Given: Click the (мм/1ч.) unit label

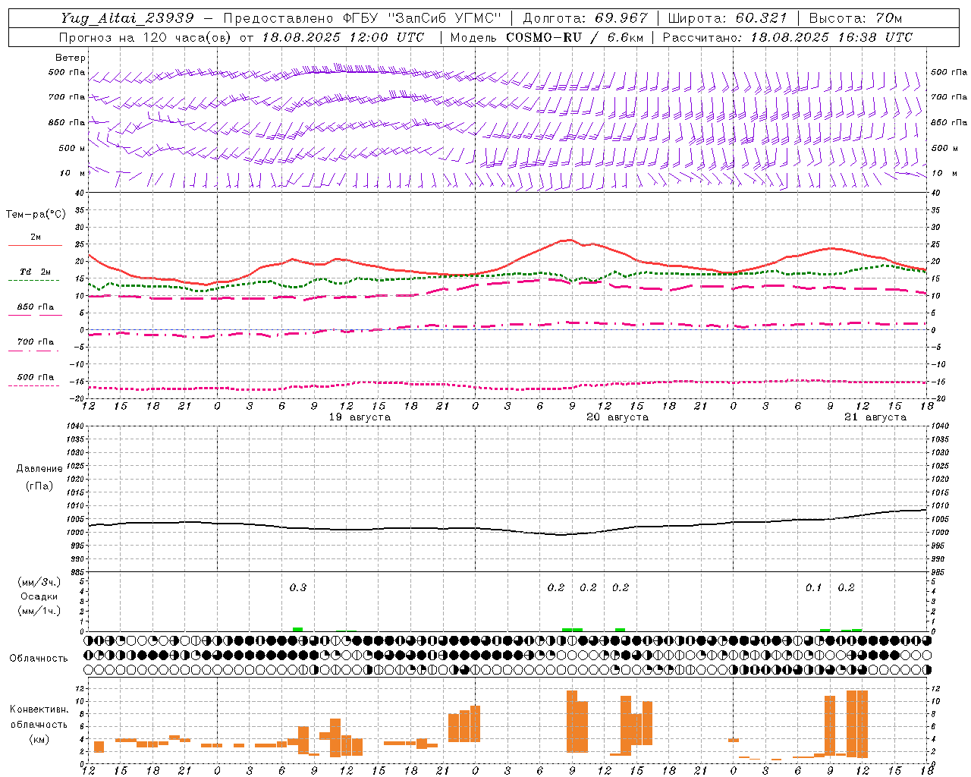Looking at the screenshot, I should pyautogui.click(x=39, y=611).
